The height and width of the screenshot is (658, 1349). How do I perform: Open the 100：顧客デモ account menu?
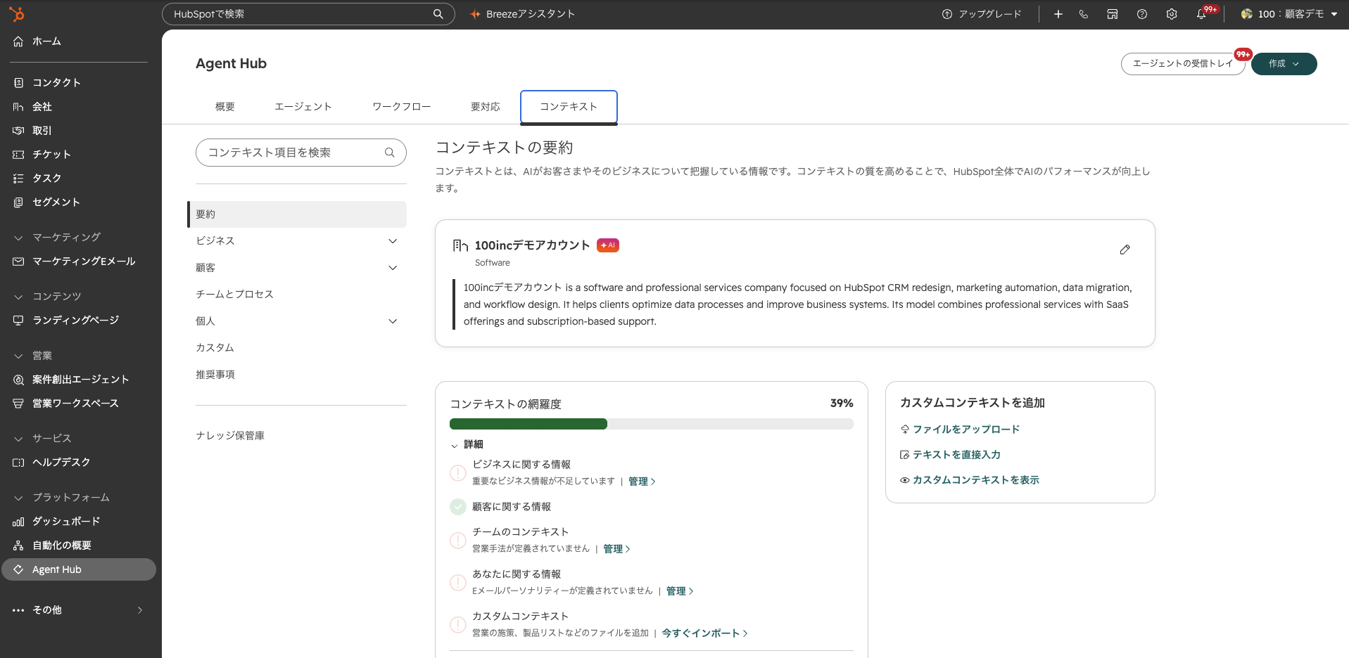click(1289, 14)
